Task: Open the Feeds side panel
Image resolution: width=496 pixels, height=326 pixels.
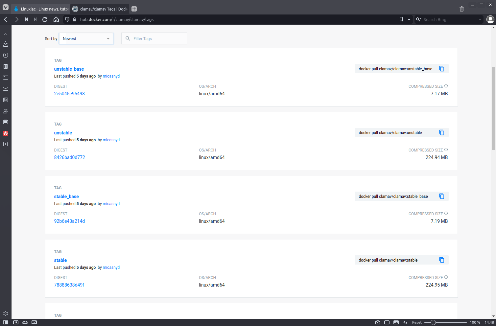Action: [x=6, y=100]
